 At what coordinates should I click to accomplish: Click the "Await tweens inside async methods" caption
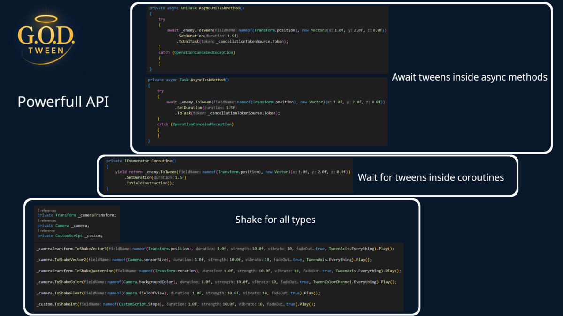(469, 77)
